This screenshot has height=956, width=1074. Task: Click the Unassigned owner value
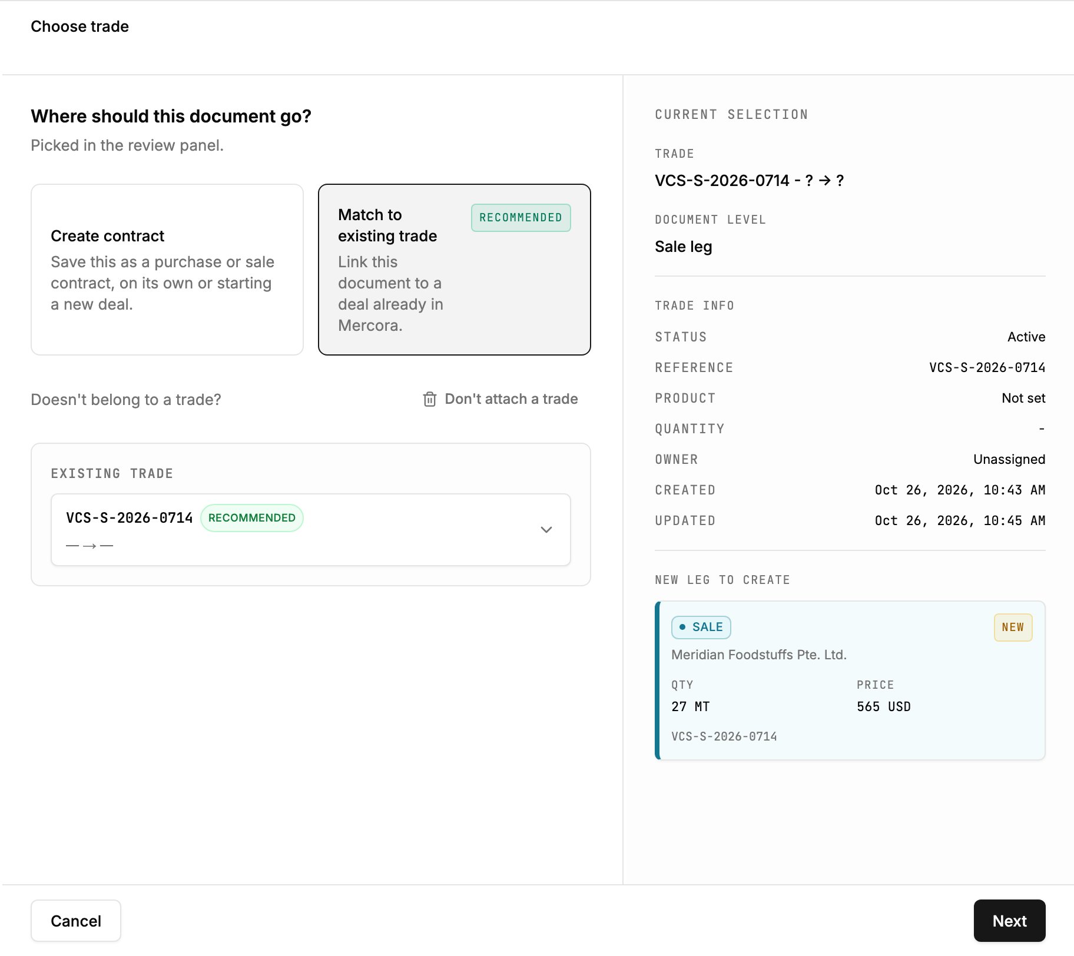1009,460
